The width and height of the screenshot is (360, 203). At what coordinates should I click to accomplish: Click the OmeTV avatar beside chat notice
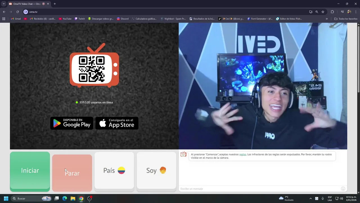(x=183, y=154)
